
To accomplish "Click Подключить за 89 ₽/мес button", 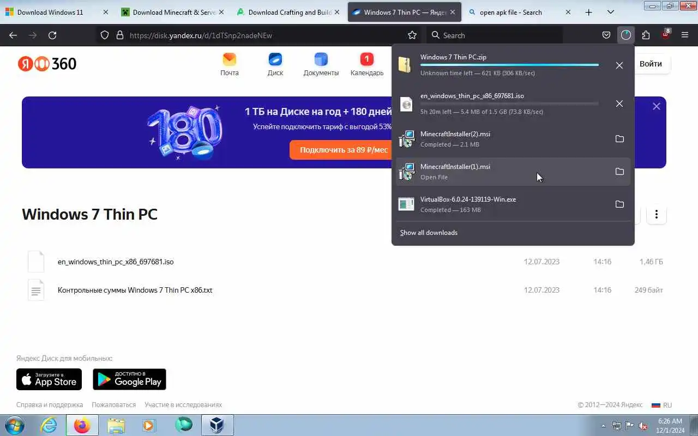I will 344,150.
